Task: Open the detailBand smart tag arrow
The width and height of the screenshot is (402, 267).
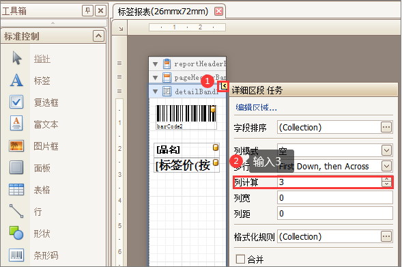Action: [224, 86]
